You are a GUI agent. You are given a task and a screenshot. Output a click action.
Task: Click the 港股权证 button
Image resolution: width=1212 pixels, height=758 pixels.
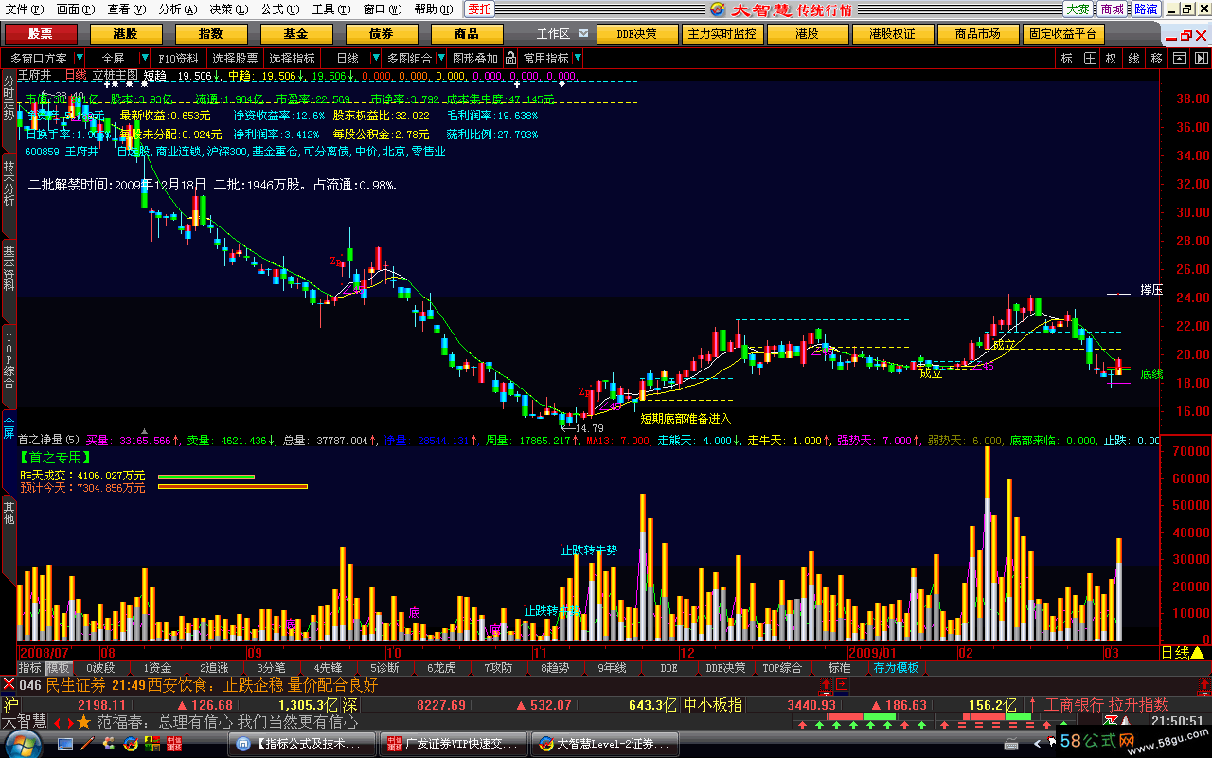point(892,33)
